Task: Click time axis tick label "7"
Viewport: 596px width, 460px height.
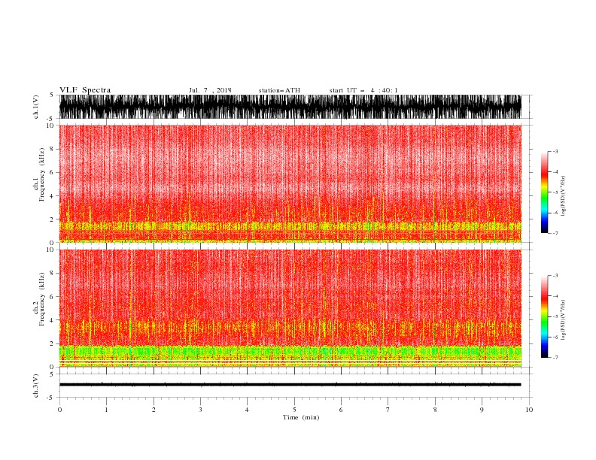Action: tap(388, 410)
